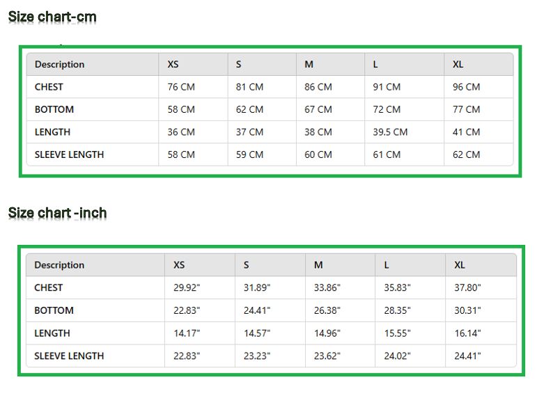Click the Description header in the inch chart

click(59, 265)
